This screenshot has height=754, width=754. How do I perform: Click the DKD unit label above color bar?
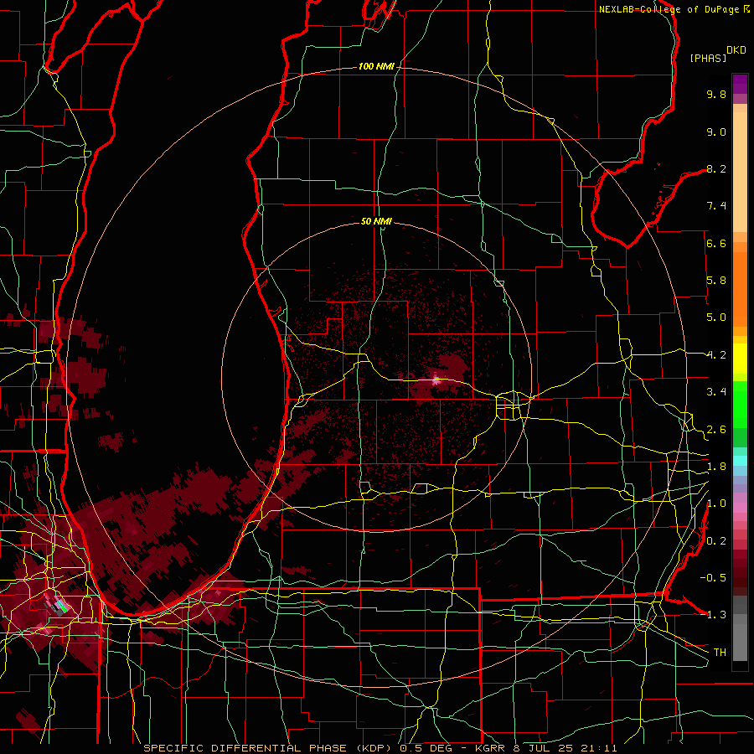pos(736,50)
